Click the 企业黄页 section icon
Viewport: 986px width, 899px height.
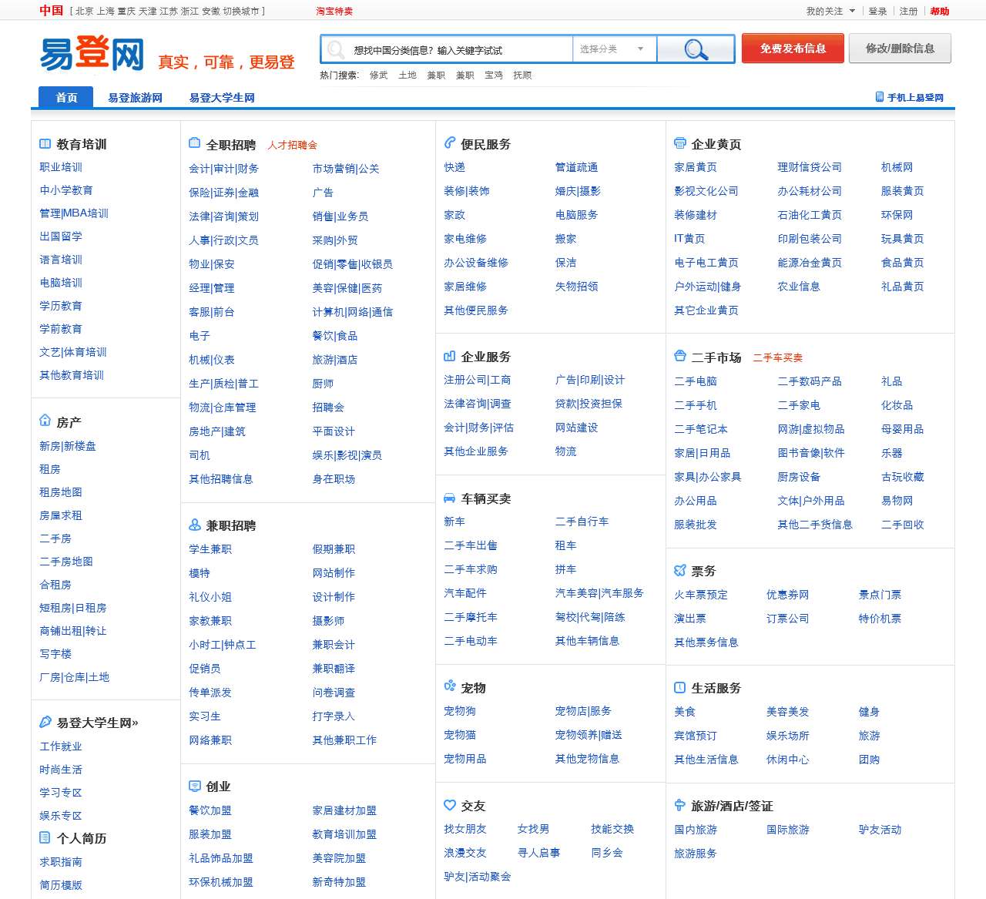point(679,143)
